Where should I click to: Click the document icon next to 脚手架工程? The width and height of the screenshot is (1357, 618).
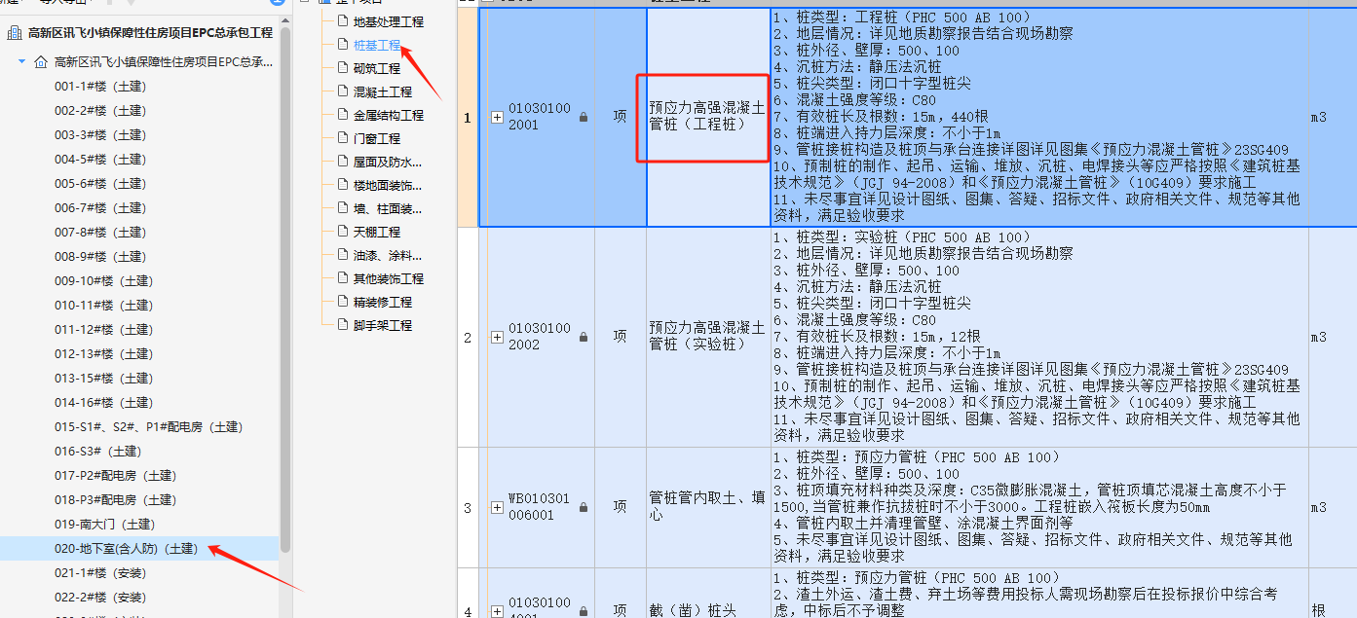(x=341, y=325)
